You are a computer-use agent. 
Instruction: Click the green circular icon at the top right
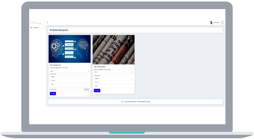[x=223, y=22]
